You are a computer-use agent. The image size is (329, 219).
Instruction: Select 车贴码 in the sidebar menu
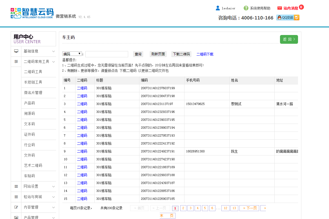30,176
